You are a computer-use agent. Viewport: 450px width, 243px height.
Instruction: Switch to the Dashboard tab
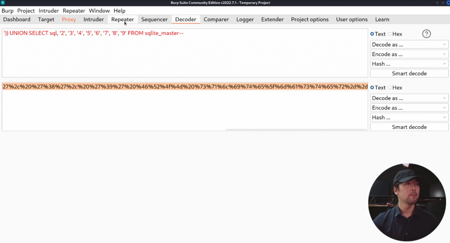tap(17, 19)
